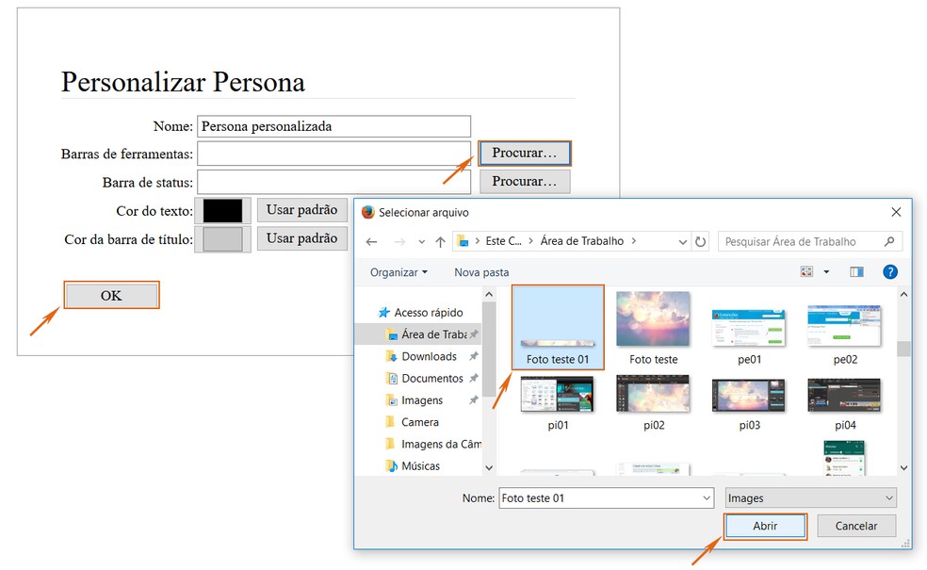Image resolution: width=927 pixels, height=570 pixels.
Task: Click the search magnifier icon
Action: 889,240
